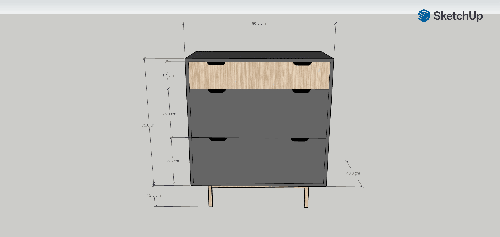Click right handle cutout on middle drawer
The width and height of the screenshot is (500, 237).
click(x=302, y=91)
